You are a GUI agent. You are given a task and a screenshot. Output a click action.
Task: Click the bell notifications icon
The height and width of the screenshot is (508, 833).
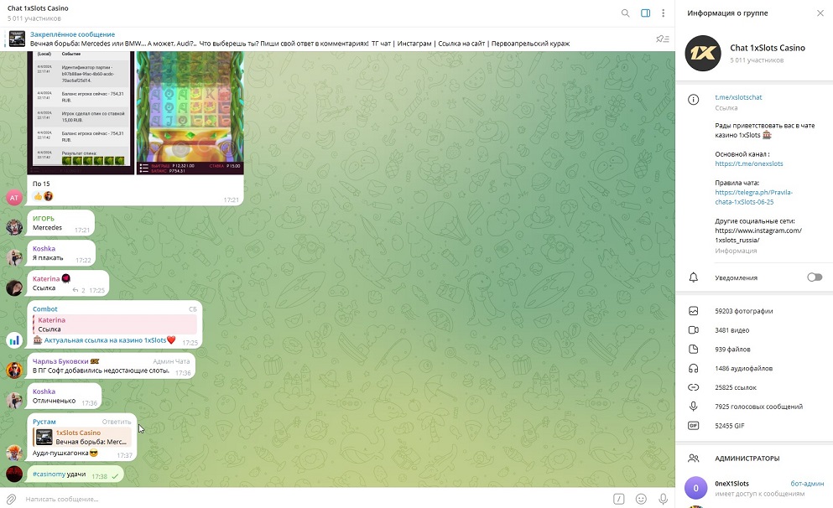tap(693, 277)
